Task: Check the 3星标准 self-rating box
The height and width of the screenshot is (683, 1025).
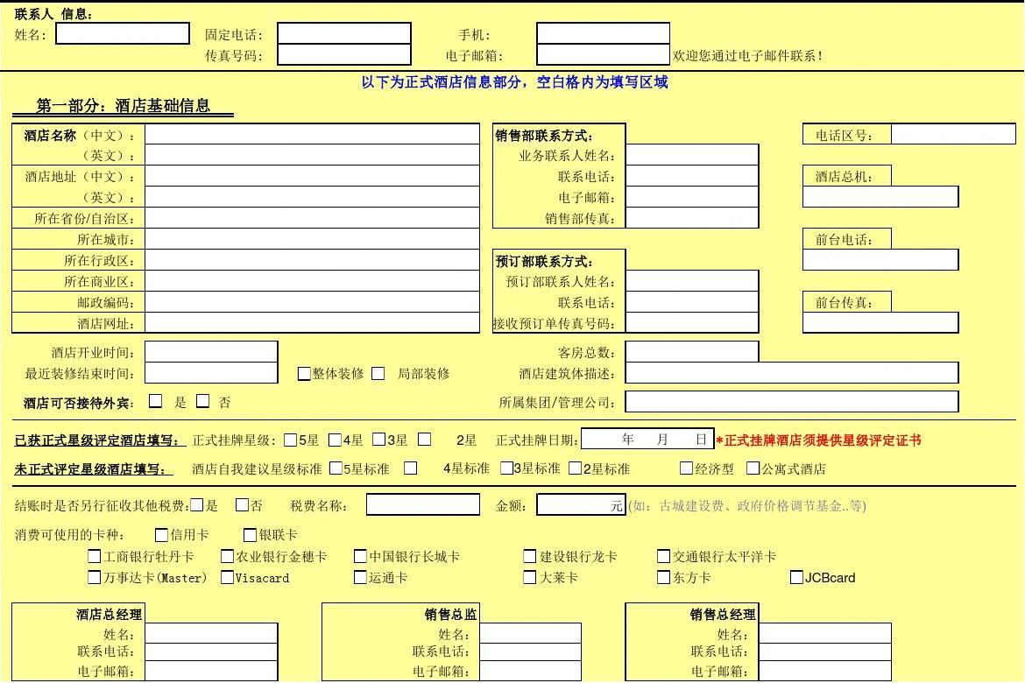Action: (506, 468)
